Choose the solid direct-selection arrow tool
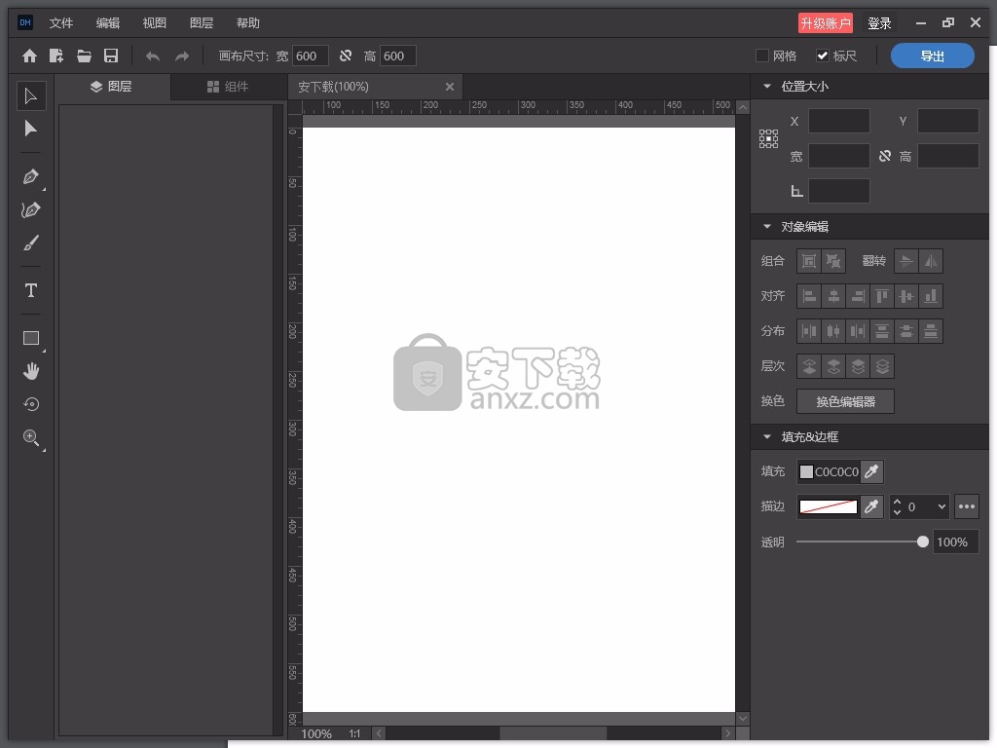The height and width of the screenshot is (748, 997). click(x=30, y=129)
